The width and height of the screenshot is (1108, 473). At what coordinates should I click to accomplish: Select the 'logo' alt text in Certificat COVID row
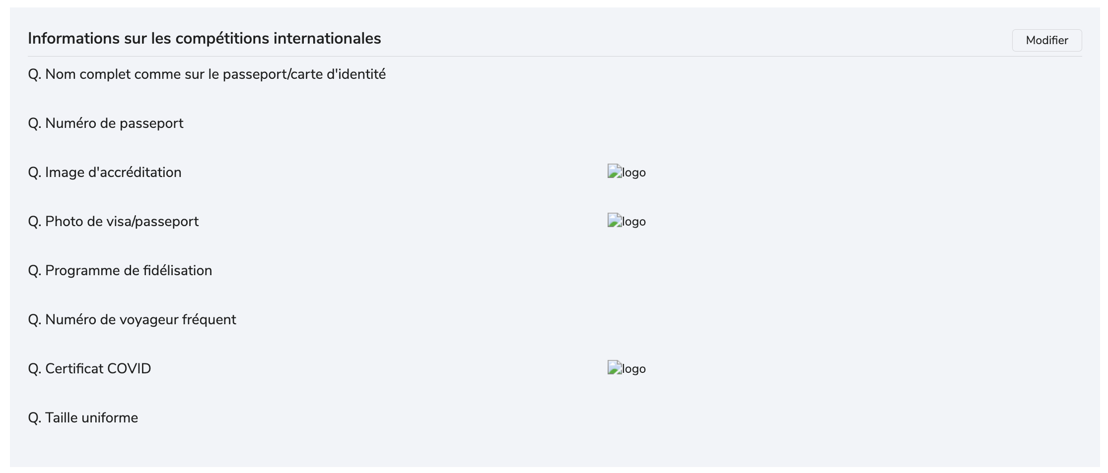(x=634, y=369)
